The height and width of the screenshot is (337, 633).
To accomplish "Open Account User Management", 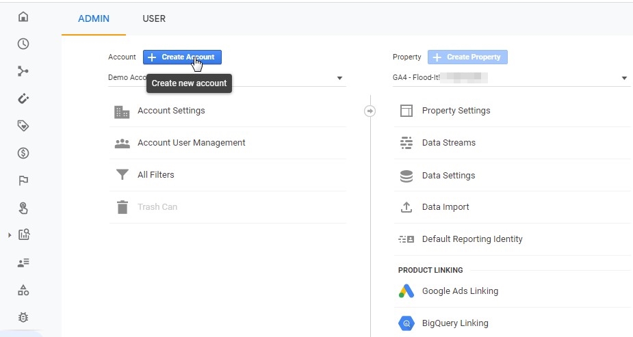I will coord(191,143).
